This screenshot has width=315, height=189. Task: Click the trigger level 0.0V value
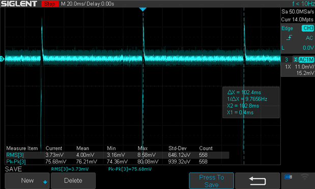308,48
